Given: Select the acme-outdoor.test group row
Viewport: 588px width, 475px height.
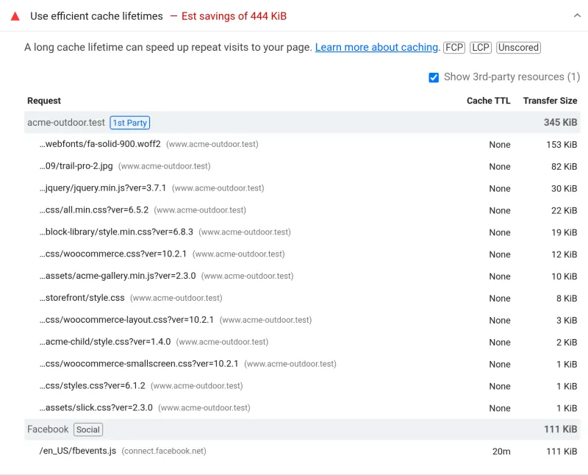Looking at the screenshot, I should (302, 122).
